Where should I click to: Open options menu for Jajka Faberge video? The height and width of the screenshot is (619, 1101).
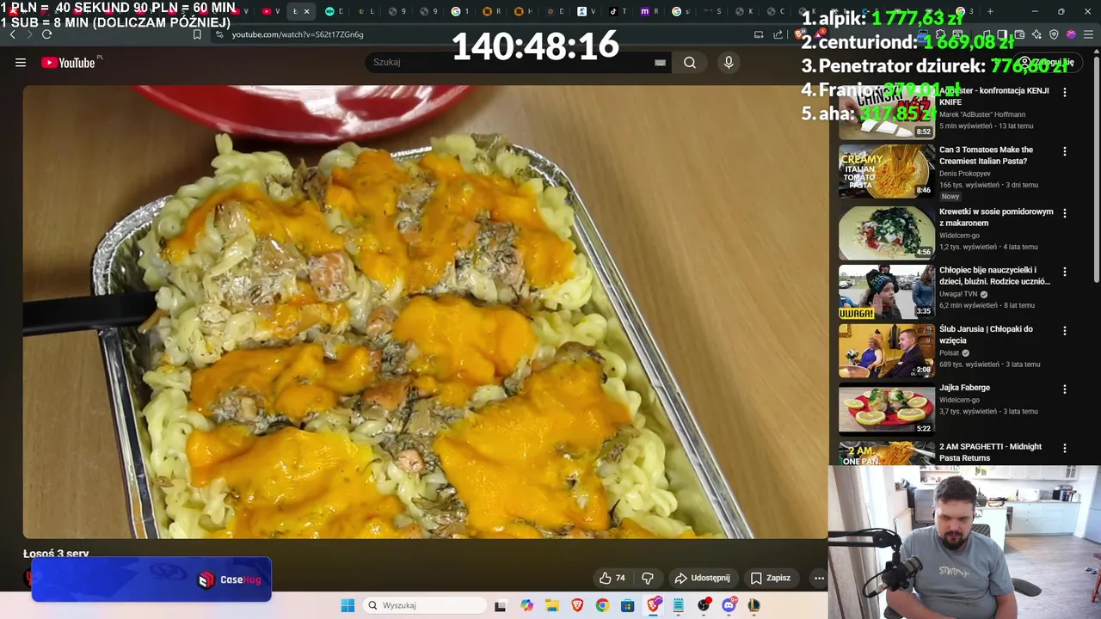[x=1065, y=389]
